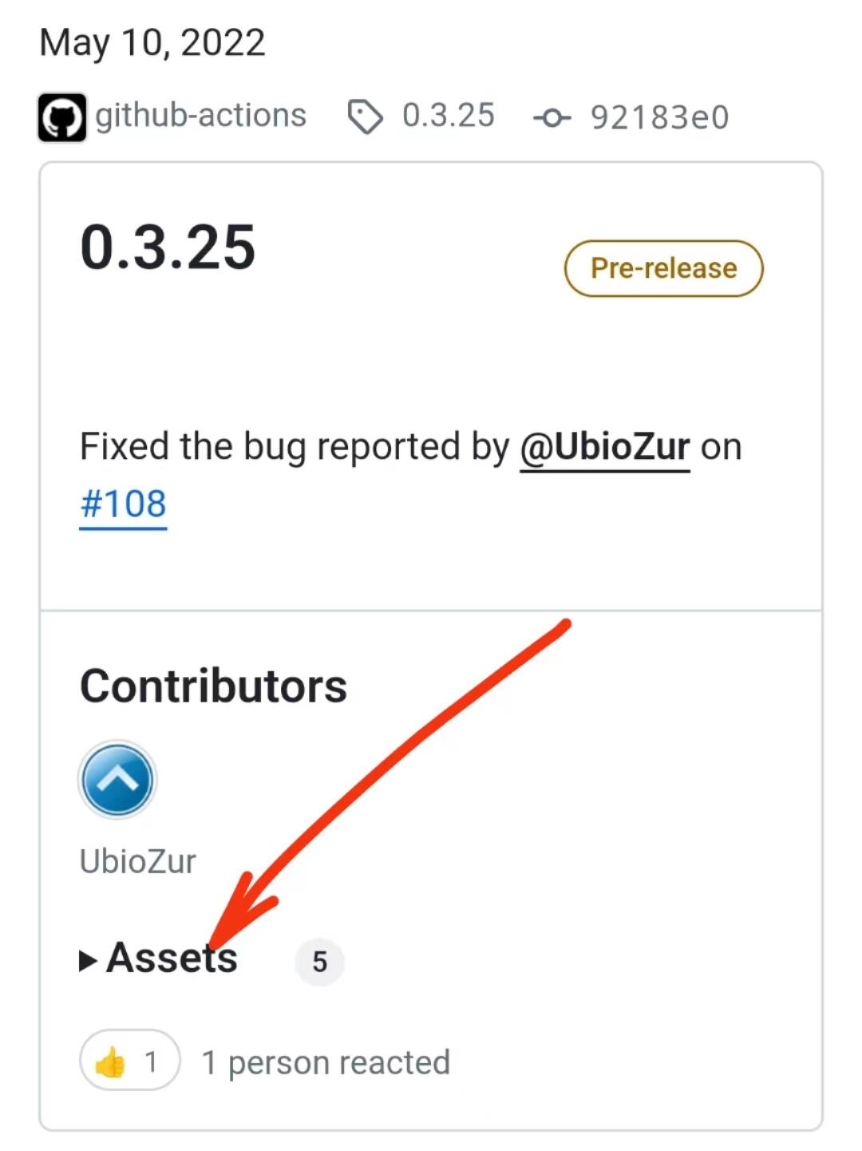The height and width of the screenshot is (1151, 862).
Task: Click the "1 person reacted" text
Action: coord(326,1063)
